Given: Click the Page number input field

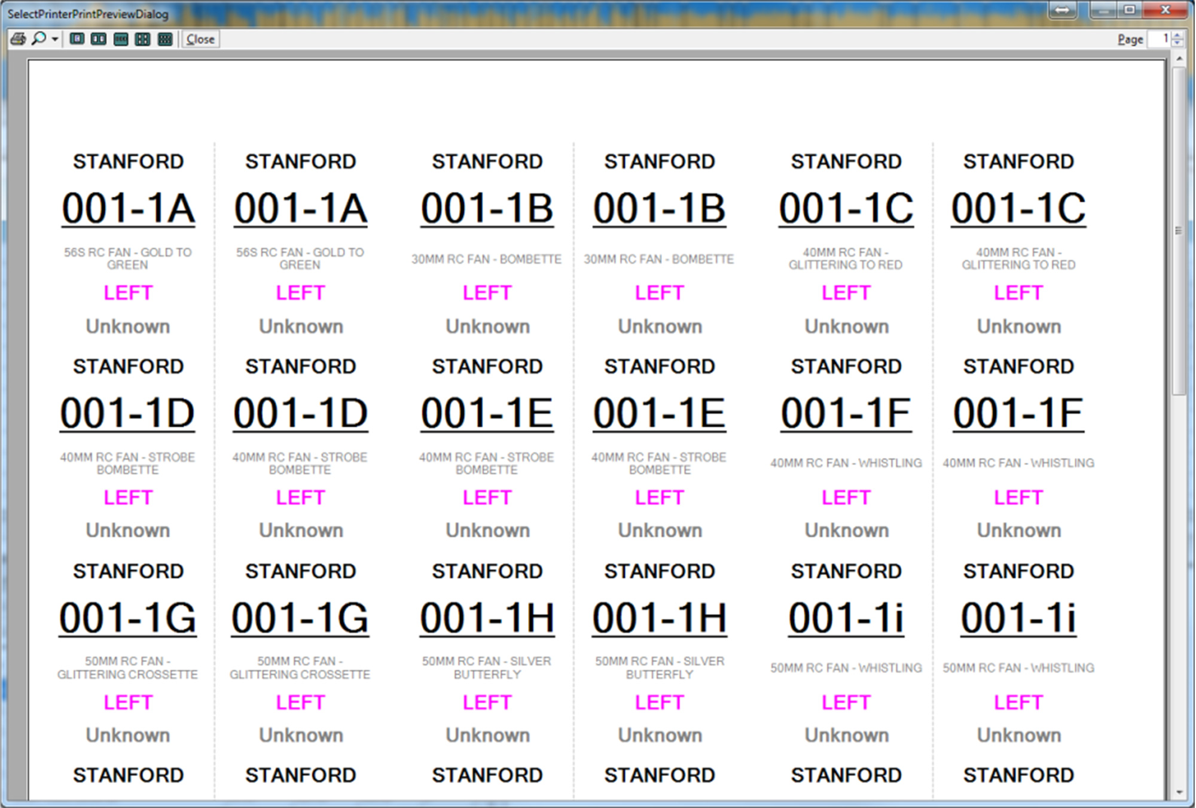Looking at the screenshot, I should click(x=1159, y=39).
